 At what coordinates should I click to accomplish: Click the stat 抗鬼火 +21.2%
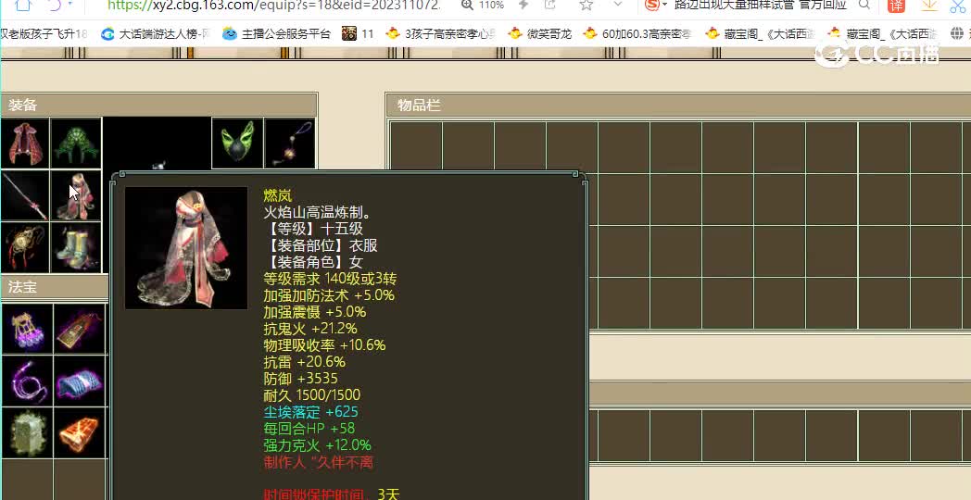(310, 329)
